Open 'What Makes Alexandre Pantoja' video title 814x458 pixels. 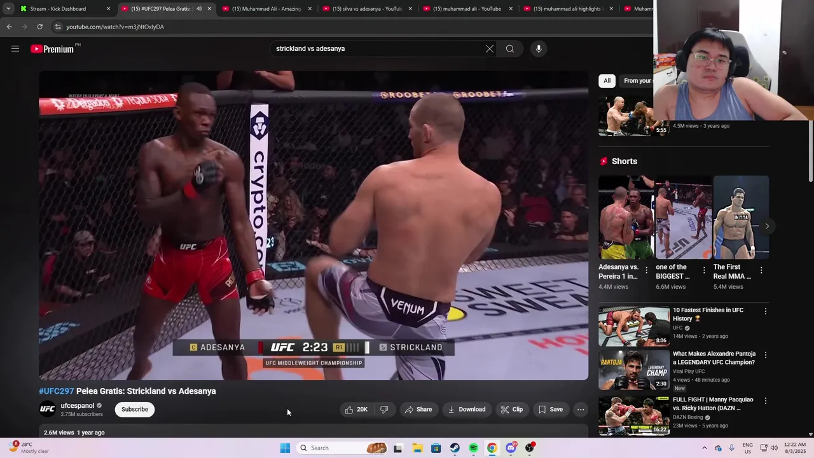714,358
